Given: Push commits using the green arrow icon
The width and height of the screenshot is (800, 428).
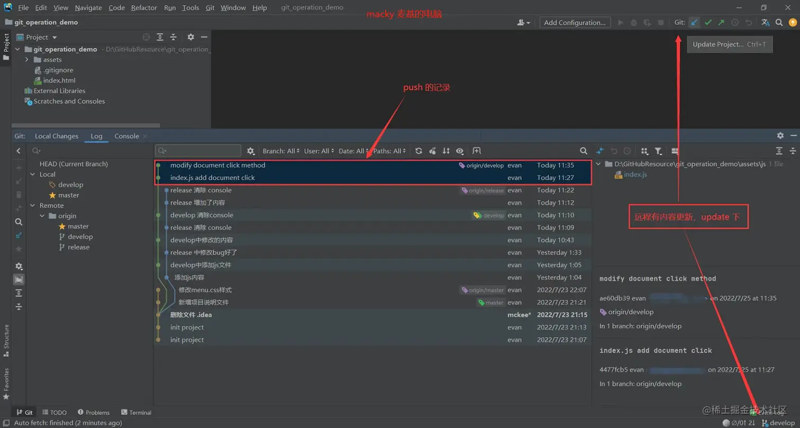Looking at the screenshot, I should 721,22.
